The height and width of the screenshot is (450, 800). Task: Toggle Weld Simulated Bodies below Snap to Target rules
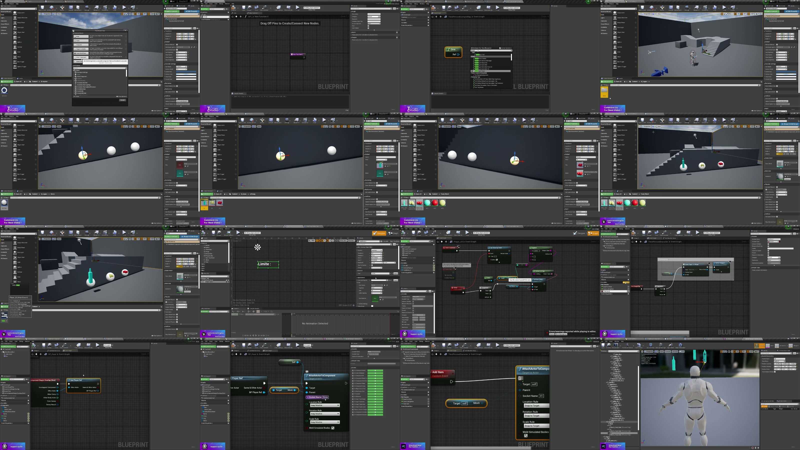[526, 436]
